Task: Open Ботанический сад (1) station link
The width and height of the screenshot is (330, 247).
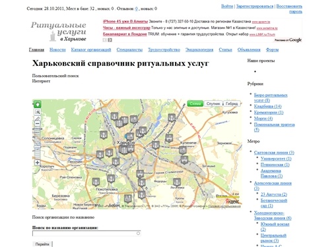Action: (274, 203)
